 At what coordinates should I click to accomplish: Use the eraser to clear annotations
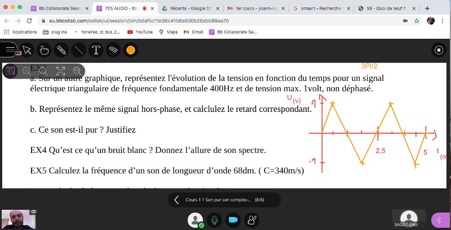pyautogui.click(x=113, y=50)
